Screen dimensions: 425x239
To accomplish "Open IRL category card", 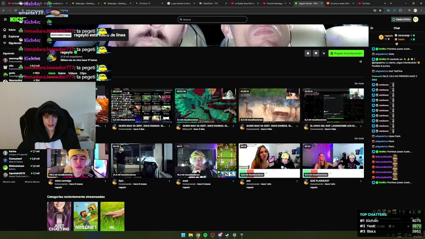I will 112,216.
